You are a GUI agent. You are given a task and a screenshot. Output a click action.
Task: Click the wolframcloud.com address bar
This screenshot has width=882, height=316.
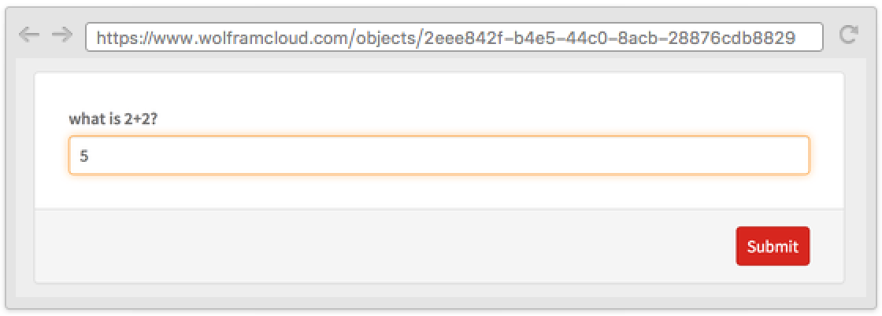454,37
